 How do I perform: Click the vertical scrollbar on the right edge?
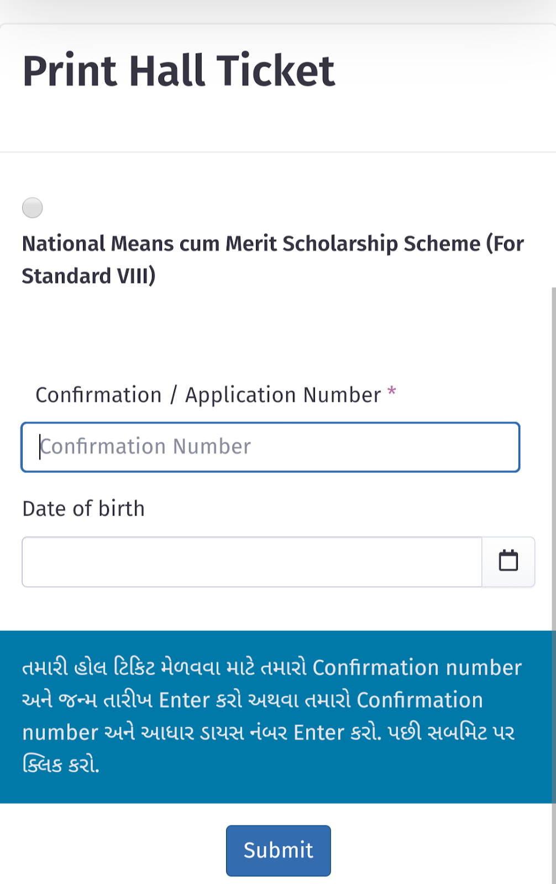(553, 497)
